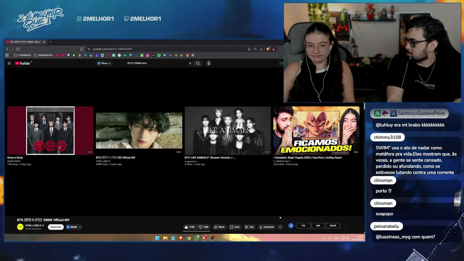The width and height of the screenshot is (464, 261).
Task: Select the 11% stat pill
Action: (303, 225)
